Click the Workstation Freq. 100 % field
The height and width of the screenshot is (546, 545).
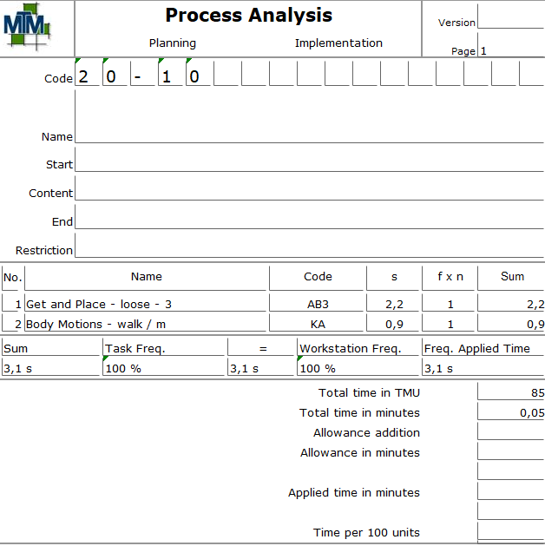click(358, 369)
